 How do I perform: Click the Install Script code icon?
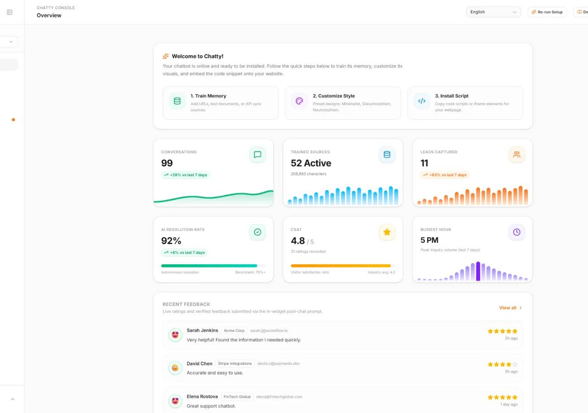point(422,101)
